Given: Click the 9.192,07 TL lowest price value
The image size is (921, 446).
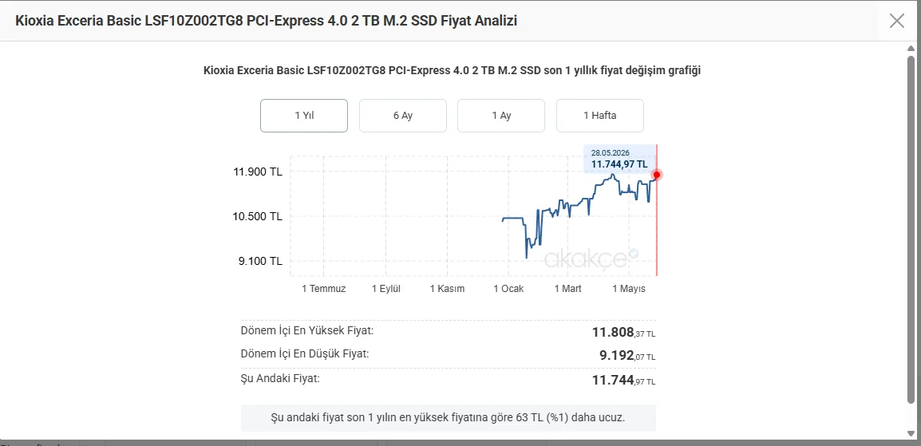Looking at the screenshot, I should tap(627, 356).
